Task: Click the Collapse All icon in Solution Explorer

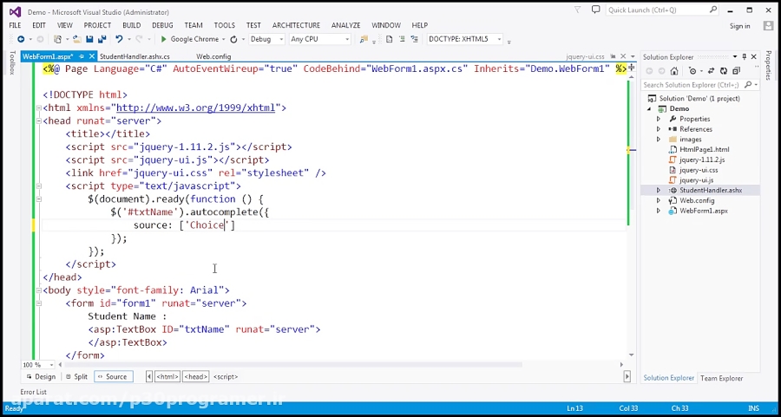Action: pyautogui.click(x=735, y=71)
